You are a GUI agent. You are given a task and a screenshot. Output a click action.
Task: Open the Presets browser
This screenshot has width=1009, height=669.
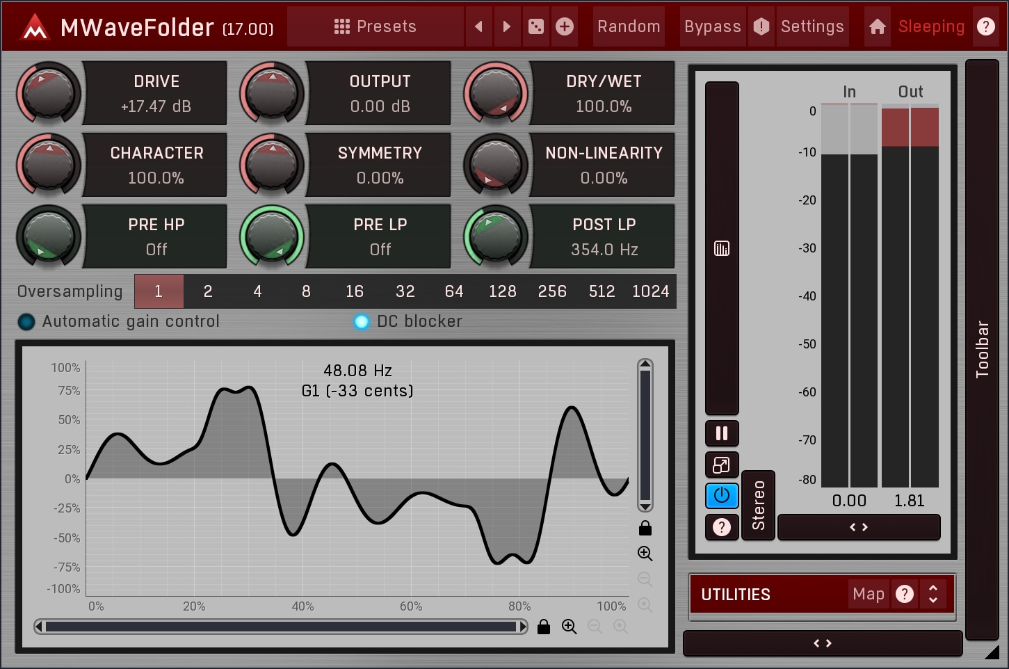(x=375, y=27)
